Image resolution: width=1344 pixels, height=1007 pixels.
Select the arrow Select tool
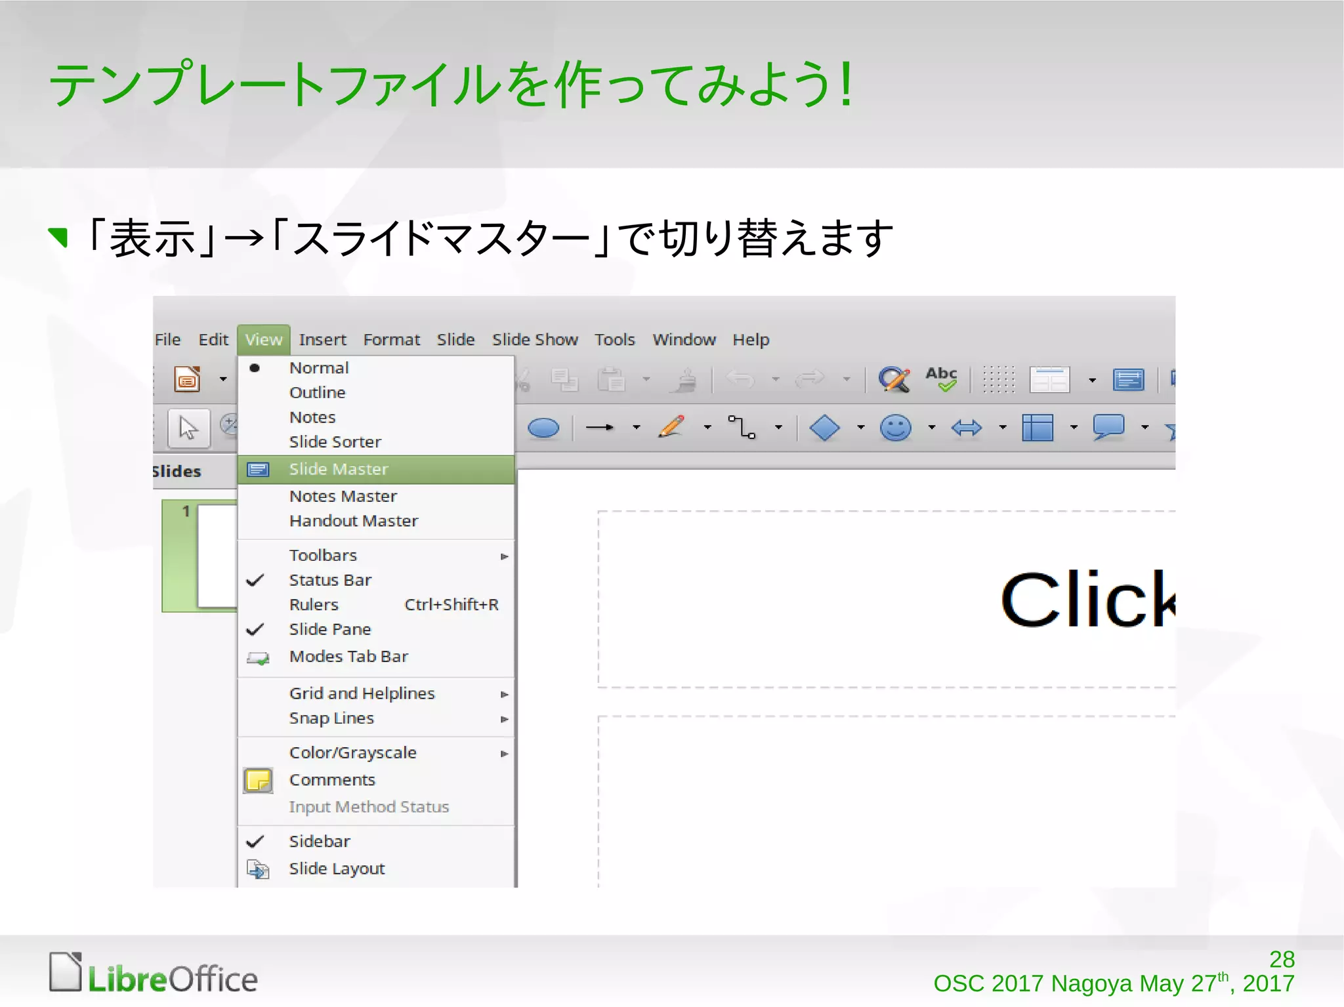pos(188,428)
